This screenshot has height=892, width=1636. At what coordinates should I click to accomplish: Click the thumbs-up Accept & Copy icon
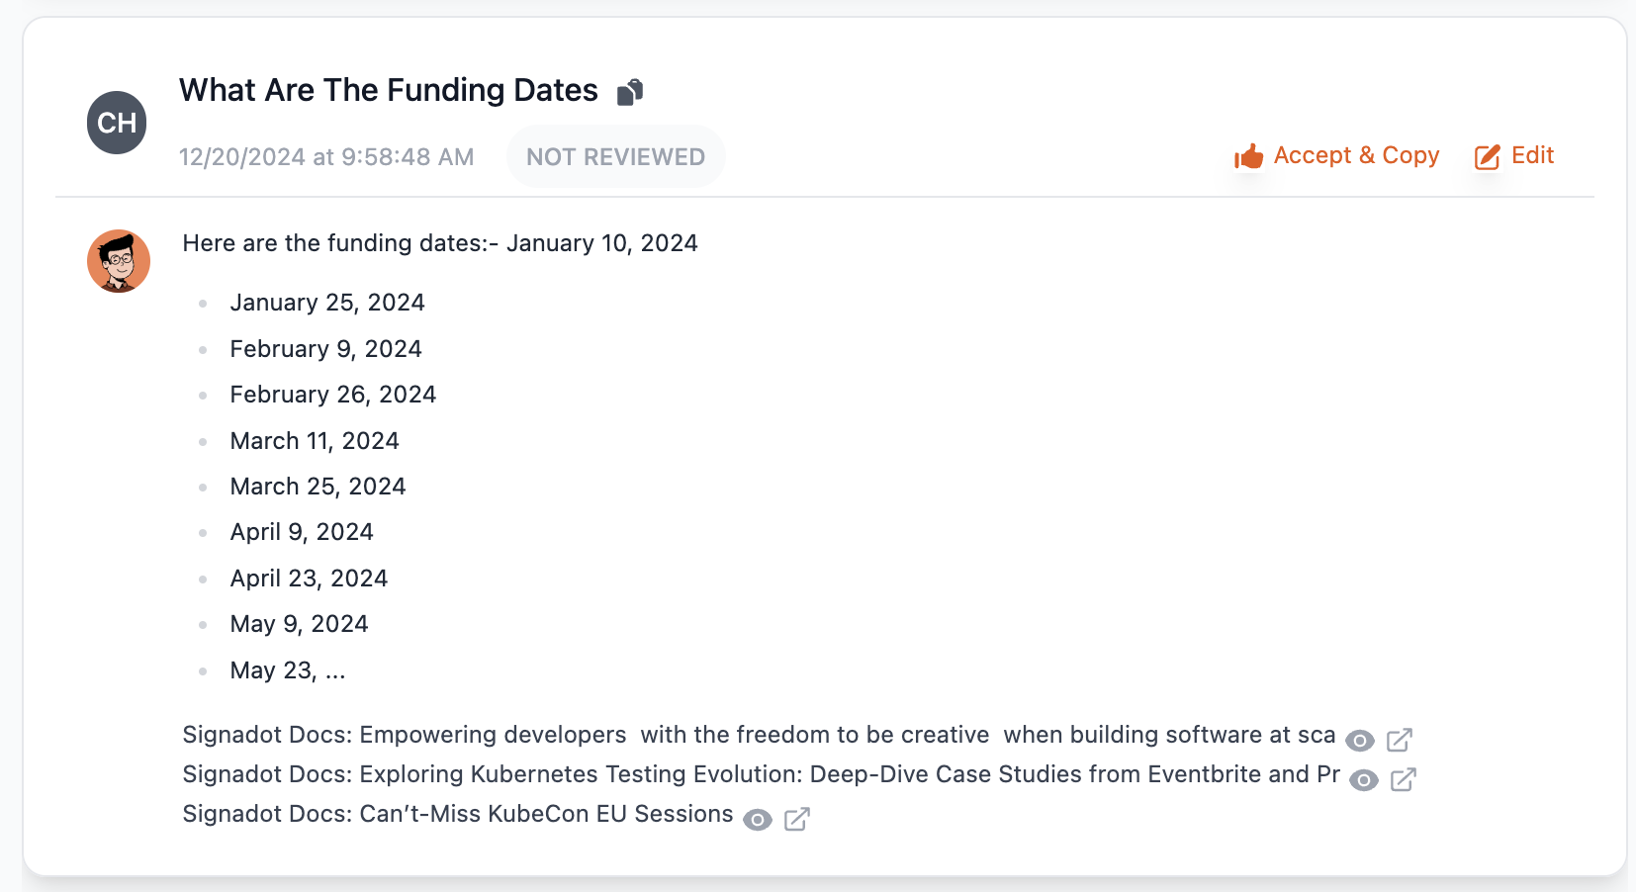1248,156
